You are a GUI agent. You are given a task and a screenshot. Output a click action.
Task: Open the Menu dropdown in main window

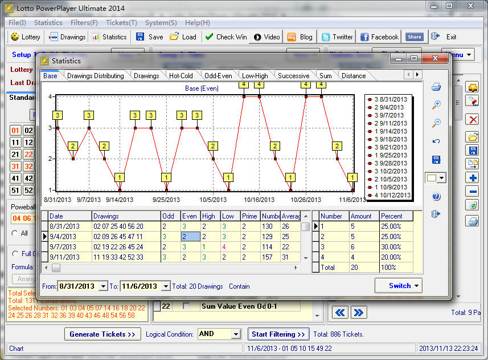tap(458, 55)
